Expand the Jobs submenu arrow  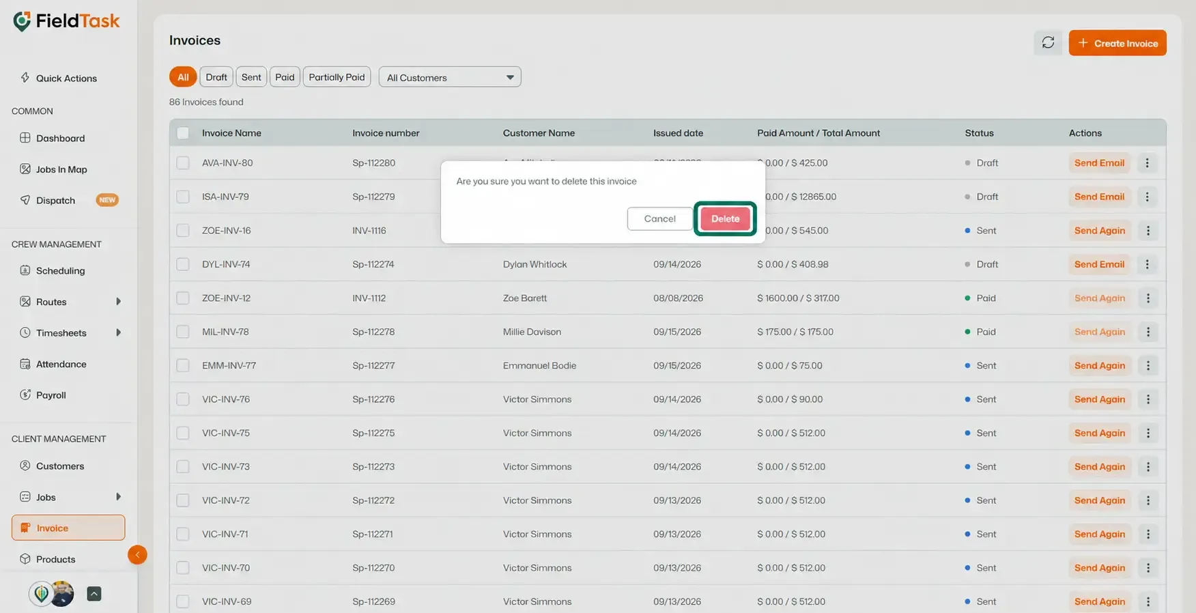(118, 497)
